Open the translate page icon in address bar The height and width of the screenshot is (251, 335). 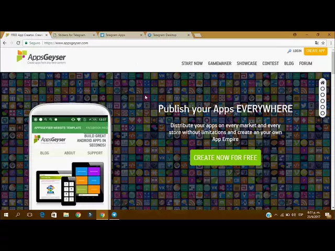tap(317, 43)
